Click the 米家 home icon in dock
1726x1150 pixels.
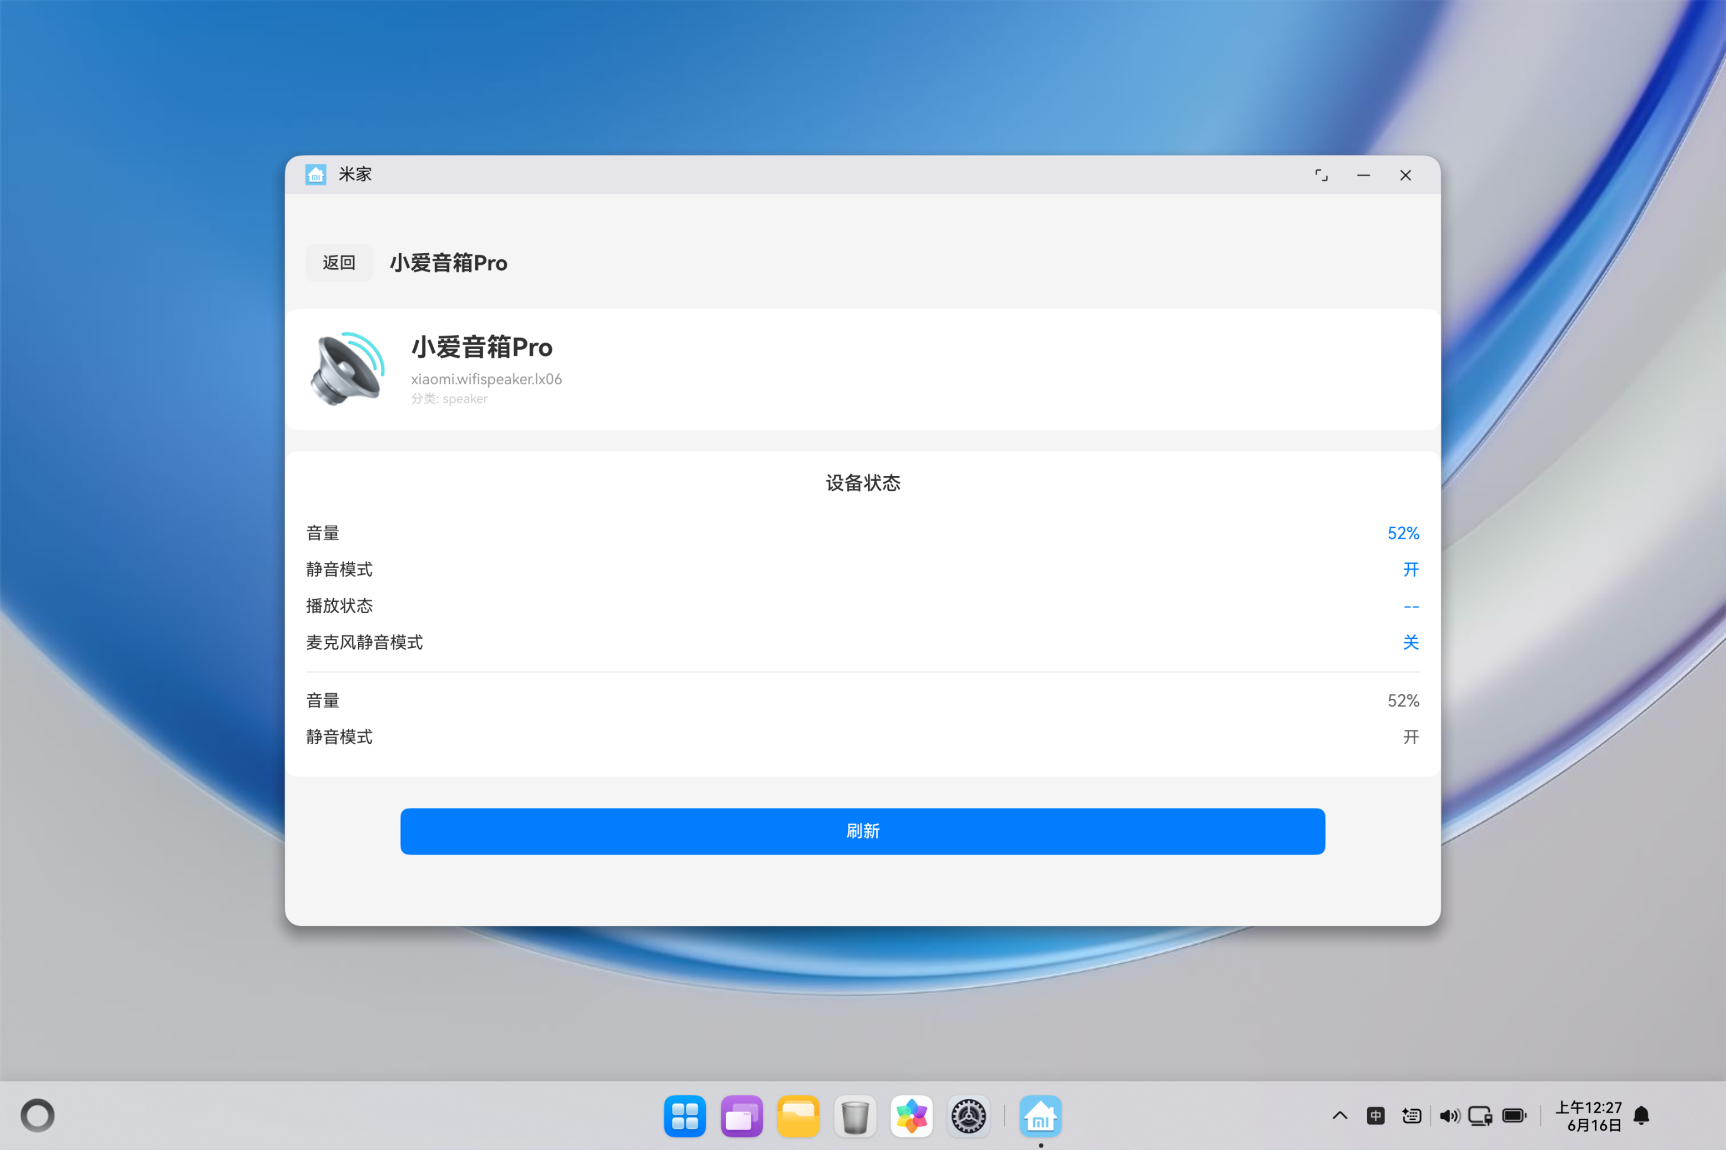[x=1040, y=1116]
